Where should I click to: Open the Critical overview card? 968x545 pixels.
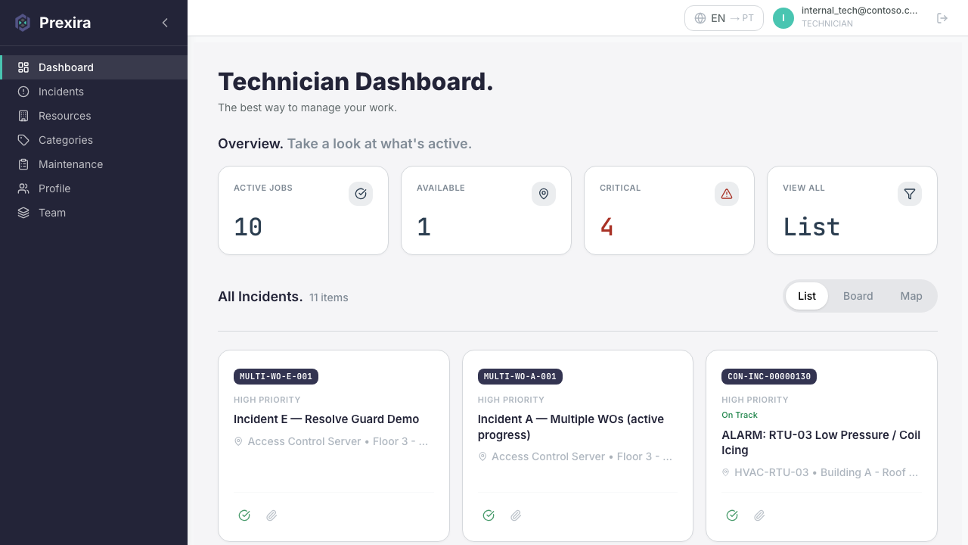click(x=669, y=210)
